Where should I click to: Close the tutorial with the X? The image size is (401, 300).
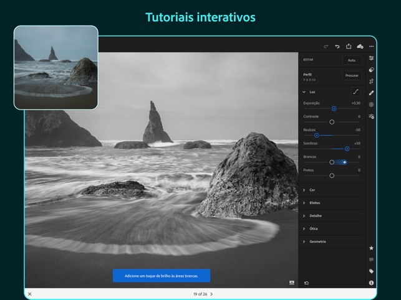pyautogui.click(x=29, y=294)
